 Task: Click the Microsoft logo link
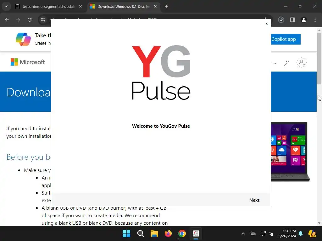(28, 62)
